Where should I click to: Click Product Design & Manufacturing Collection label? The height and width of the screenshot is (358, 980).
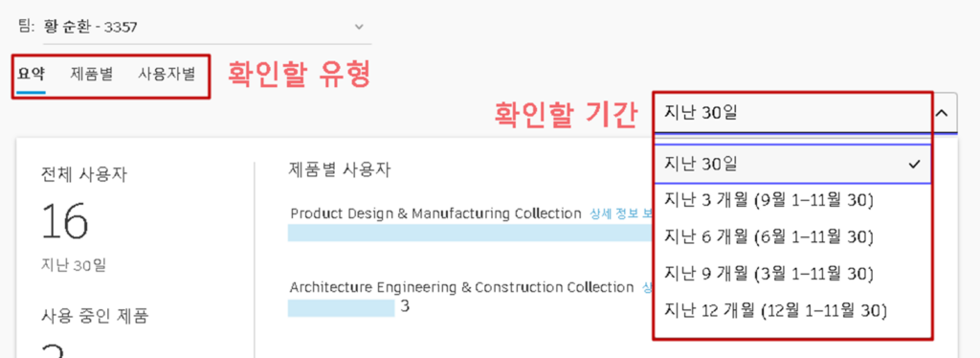tap(436, 213)
